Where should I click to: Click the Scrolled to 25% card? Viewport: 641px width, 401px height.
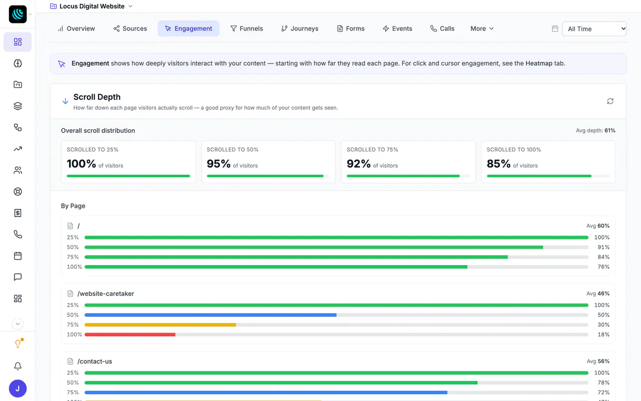pos(129,162)
